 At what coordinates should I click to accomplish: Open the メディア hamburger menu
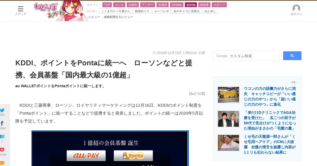pyautogui.click(x=20, y=11)
